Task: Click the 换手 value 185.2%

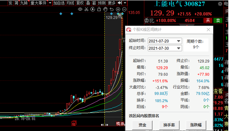Action: tap(161, 101)
